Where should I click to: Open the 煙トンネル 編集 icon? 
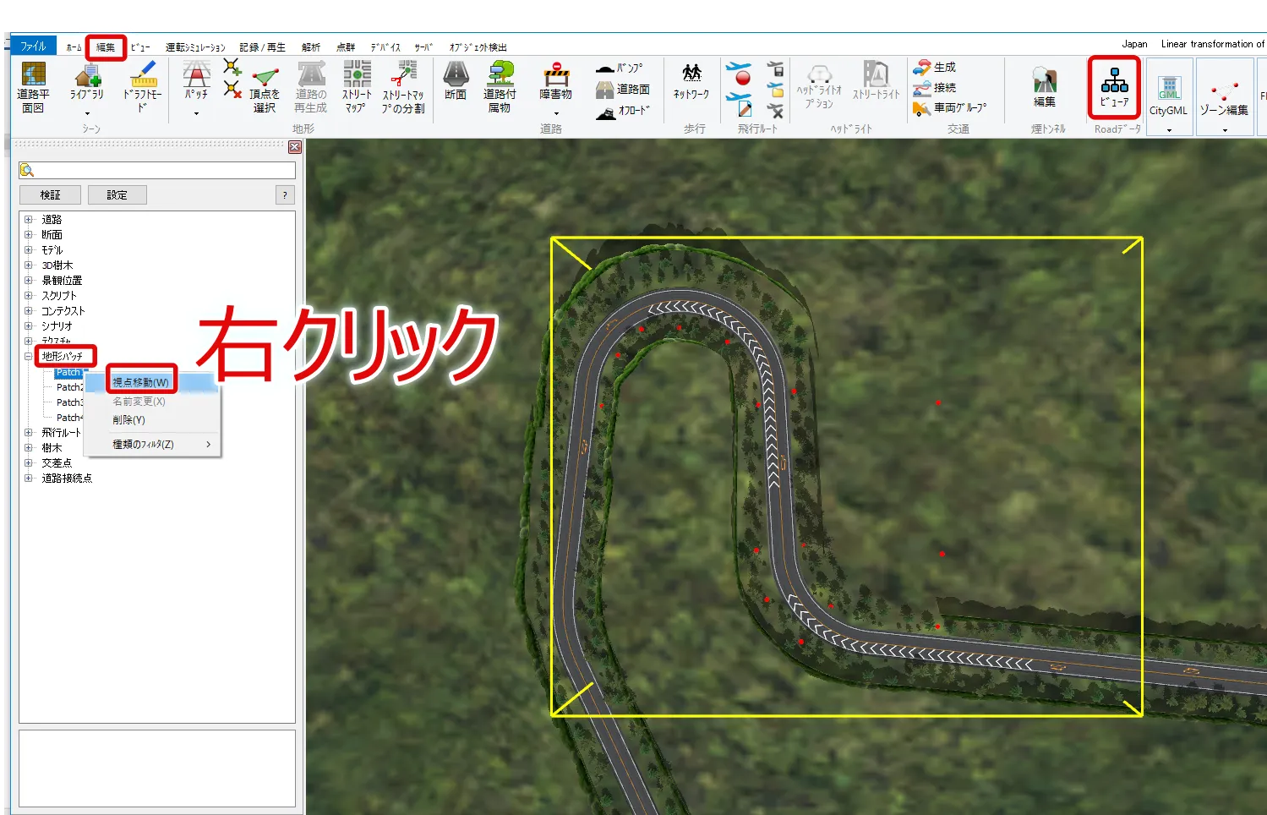coord(1045,88)
